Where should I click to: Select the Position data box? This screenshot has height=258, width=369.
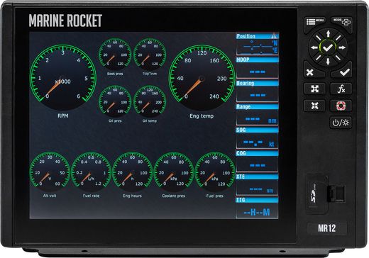click(x=258, y=44)
